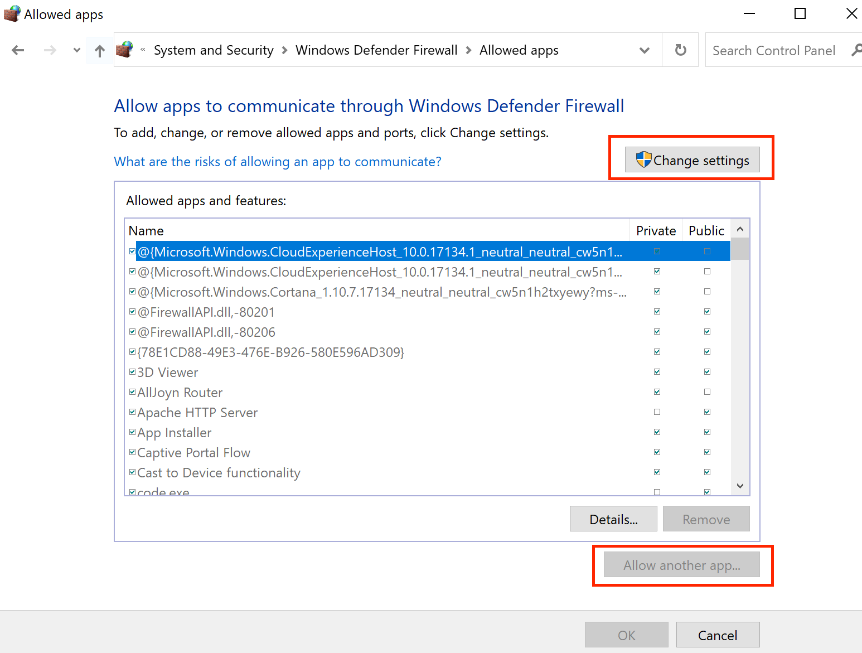Click the OK button
This screenshot has height=653, width=862.
pyautogui.click(x=626, y=635)
